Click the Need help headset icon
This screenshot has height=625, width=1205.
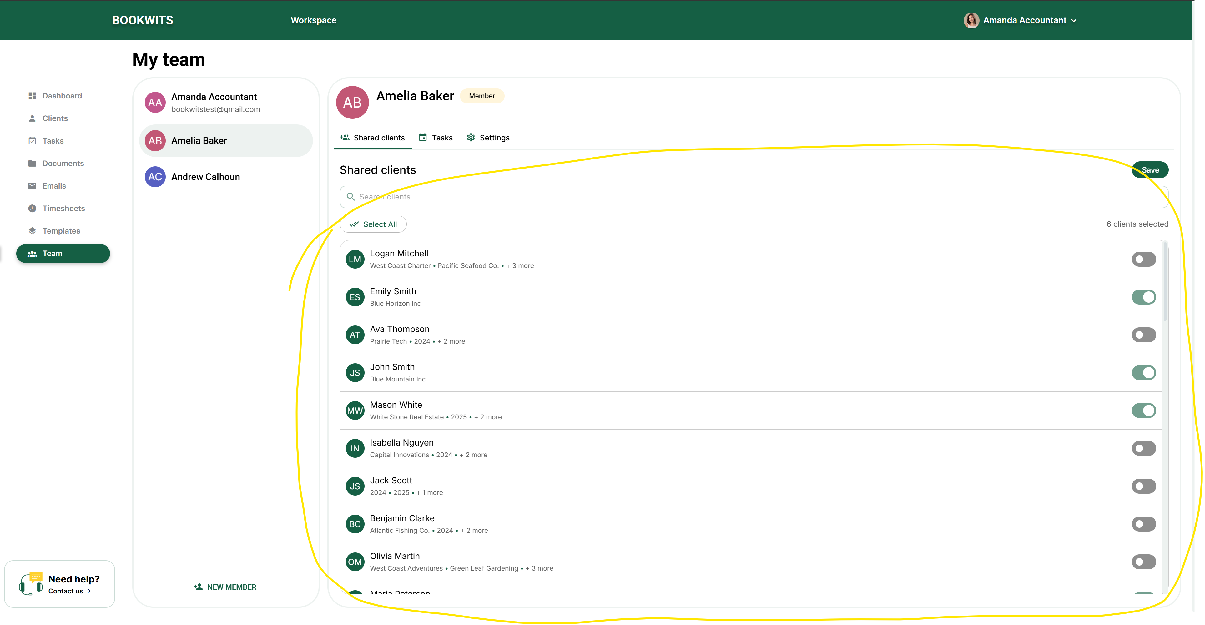[31, 583]
